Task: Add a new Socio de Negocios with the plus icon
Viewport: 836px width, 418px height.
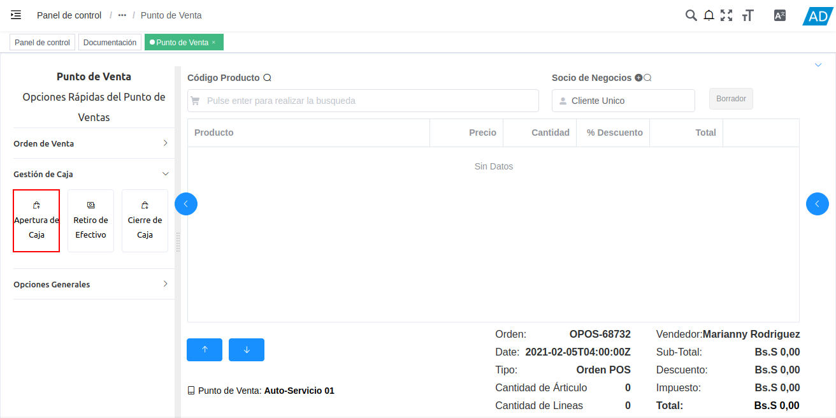Action: click(637, 77)
